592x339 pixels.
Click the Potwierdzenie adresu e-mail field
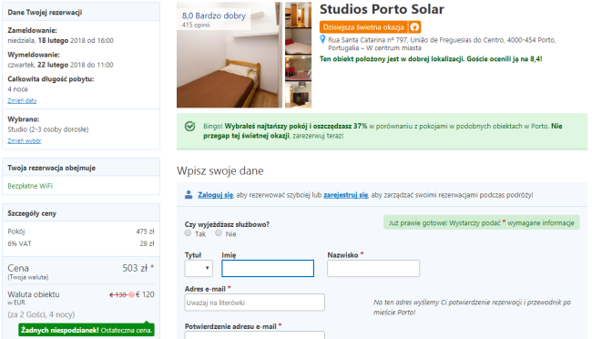(x=254, y=334)
